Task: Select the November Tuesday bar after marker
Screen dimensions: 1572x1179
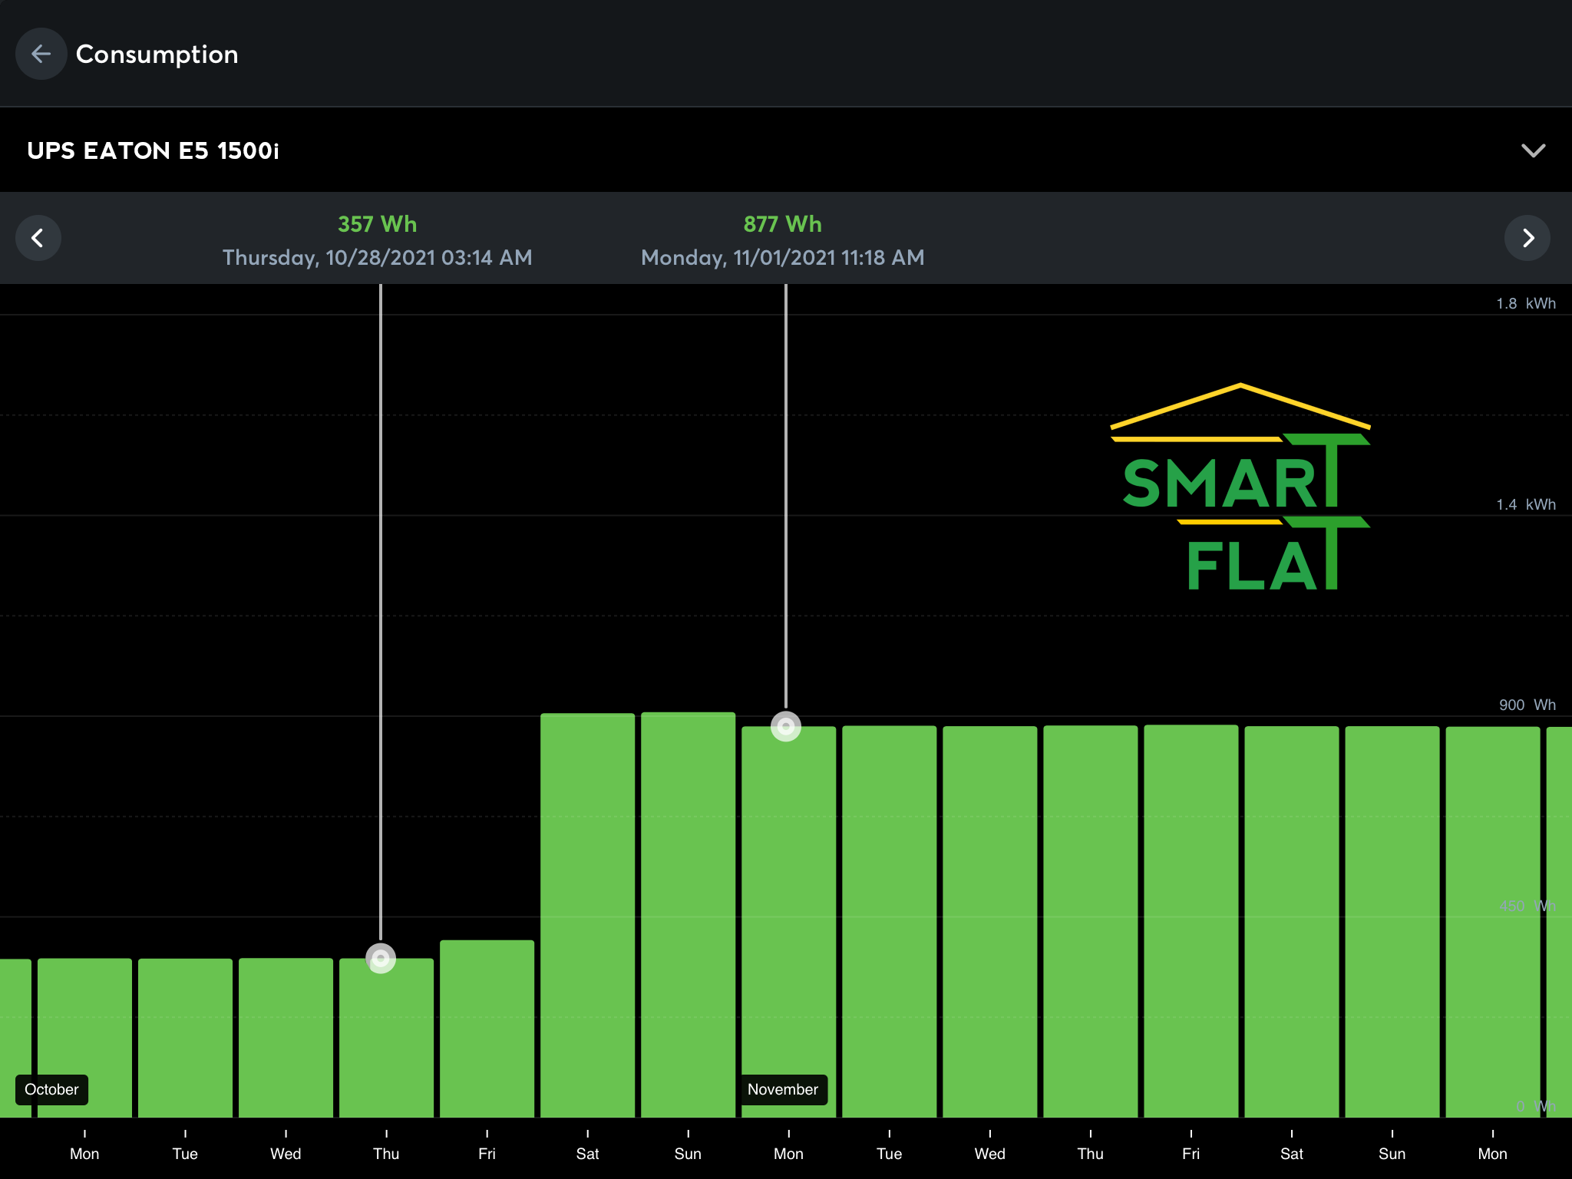Action: 889,921
